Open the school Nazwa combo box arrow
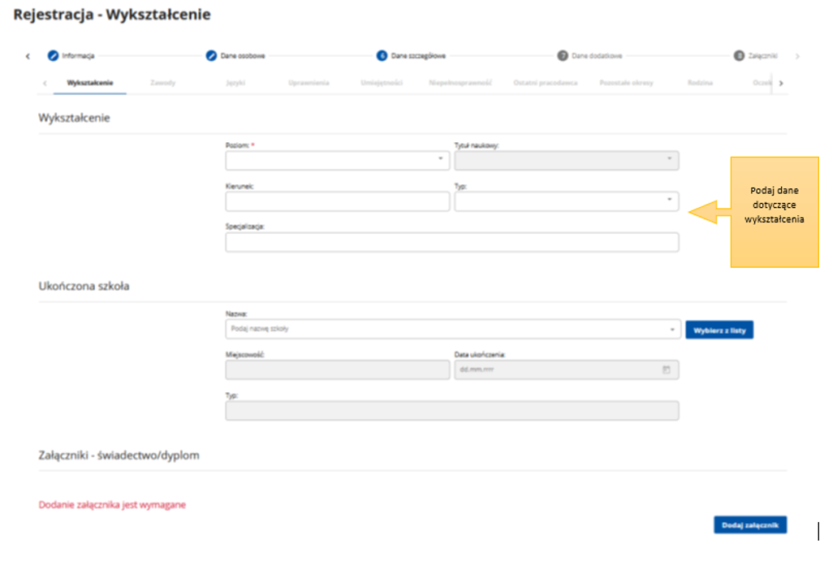This screenshot has width=837, height=570. click(x=671, y=330)
